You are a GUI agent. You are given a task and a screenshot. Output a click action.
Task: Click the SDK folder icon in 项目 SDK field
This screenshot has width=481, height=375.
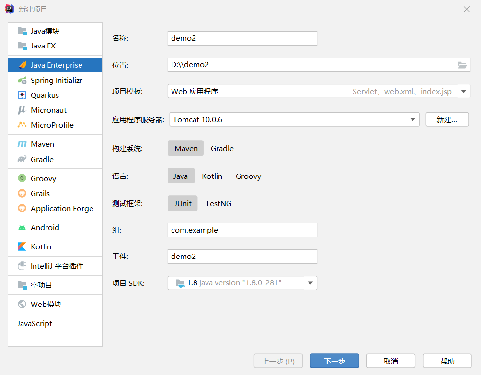(x=180, y=283)
